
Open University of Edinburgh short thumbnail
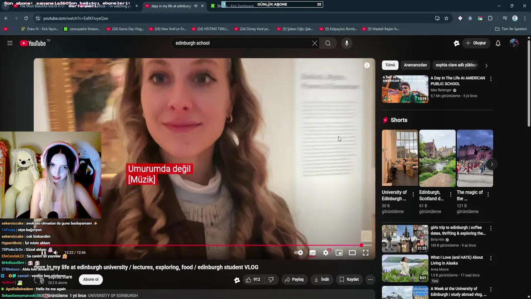[400, 158]
